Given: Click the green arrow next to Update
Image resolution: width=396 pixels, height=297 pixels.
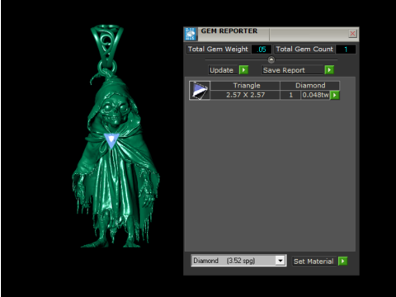Looking at the screenshot, I should point(243,70).
